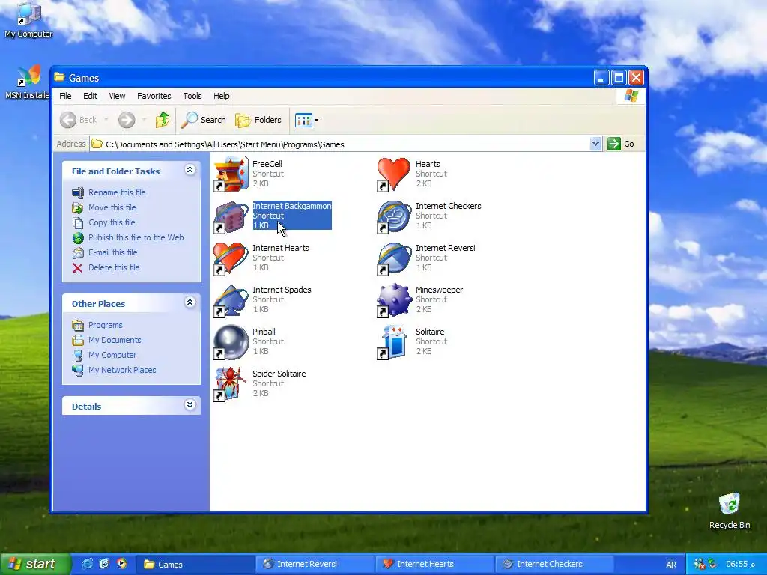Open the Back history dropdown arrow
The height and width of the screenshot is (575, 767).
(x=106, y=120)
